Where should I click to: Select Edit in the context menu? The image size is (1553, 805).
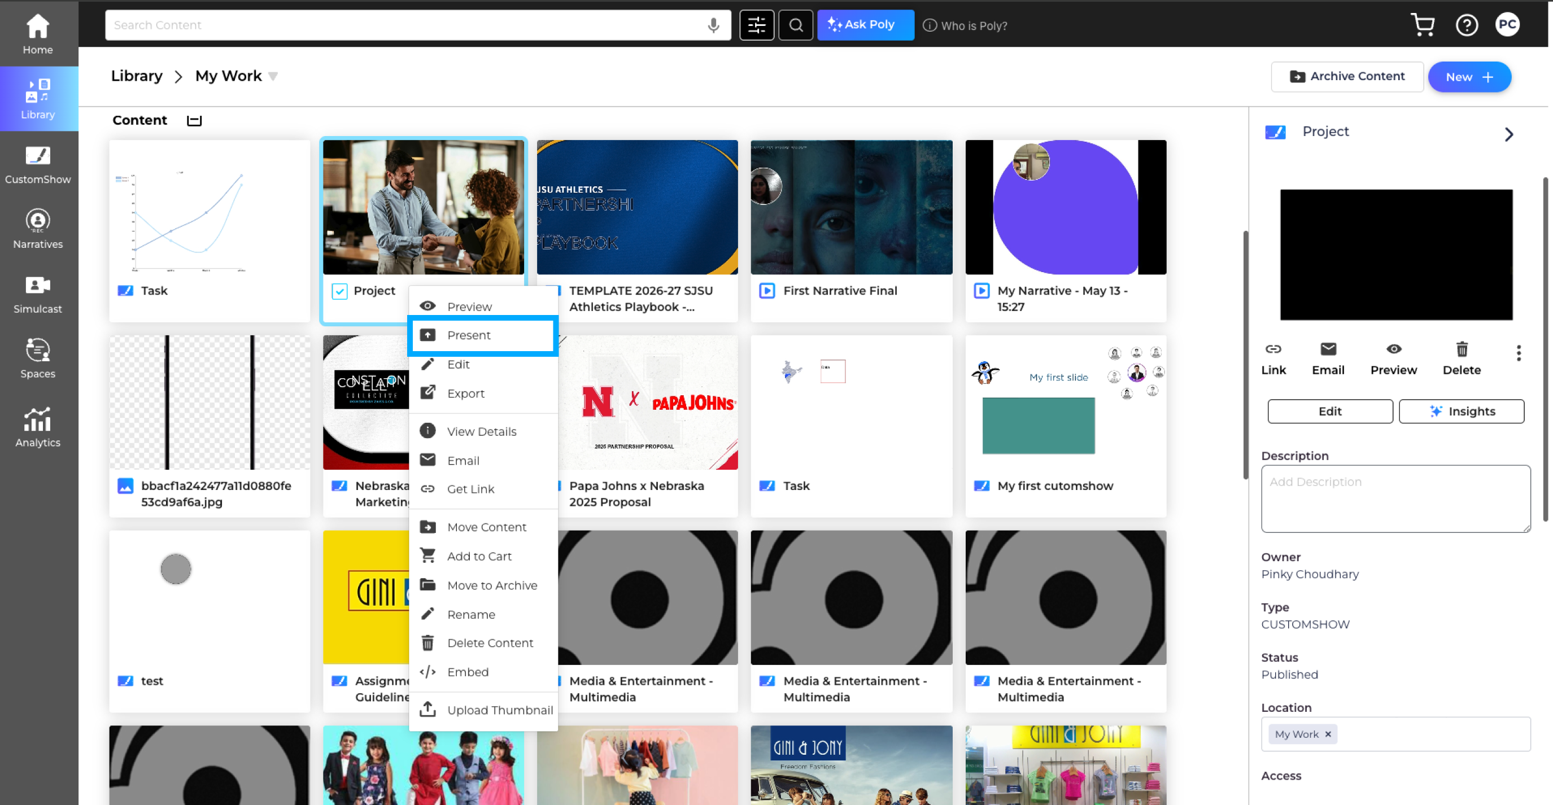[x=482, y=364]
